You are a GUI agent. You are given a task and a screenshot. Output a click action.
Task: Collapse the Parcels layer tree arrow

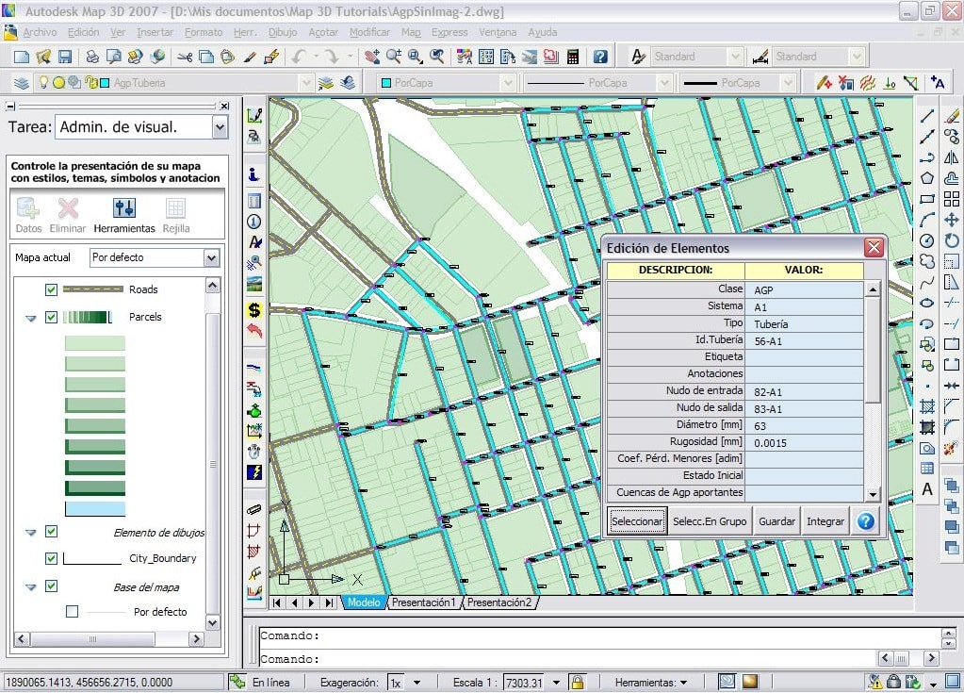coord(31,318)
